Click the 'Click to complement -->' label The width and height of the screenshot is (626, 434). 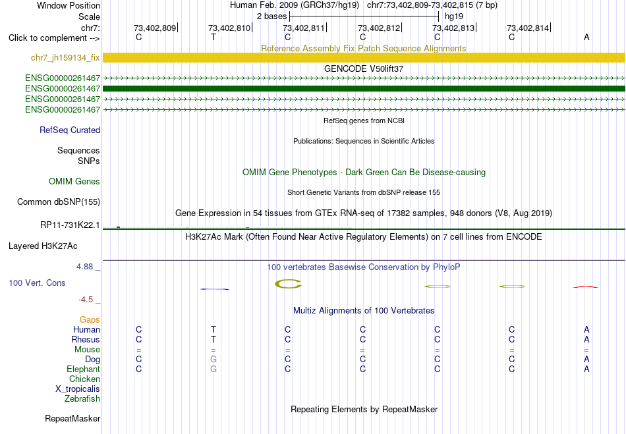pyautogui.click(x=54, y=38)
